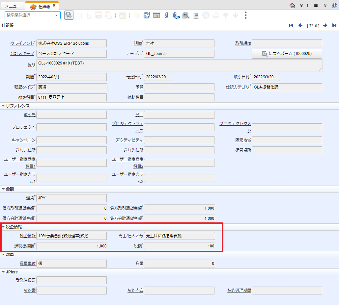339x305 pixels.
Task: Click the Undo changes icon
Action: [136, 15]
